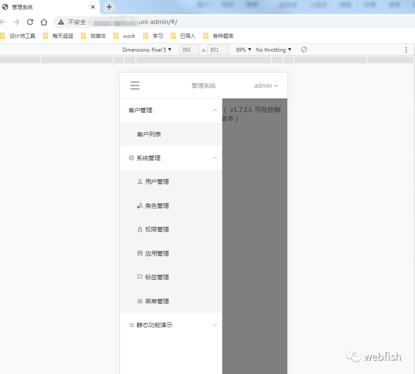Click the user icon next to 用户管理
The image size is (415, 374).
coord(139,181)
